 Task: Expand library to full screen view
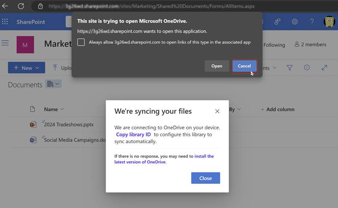324,68
